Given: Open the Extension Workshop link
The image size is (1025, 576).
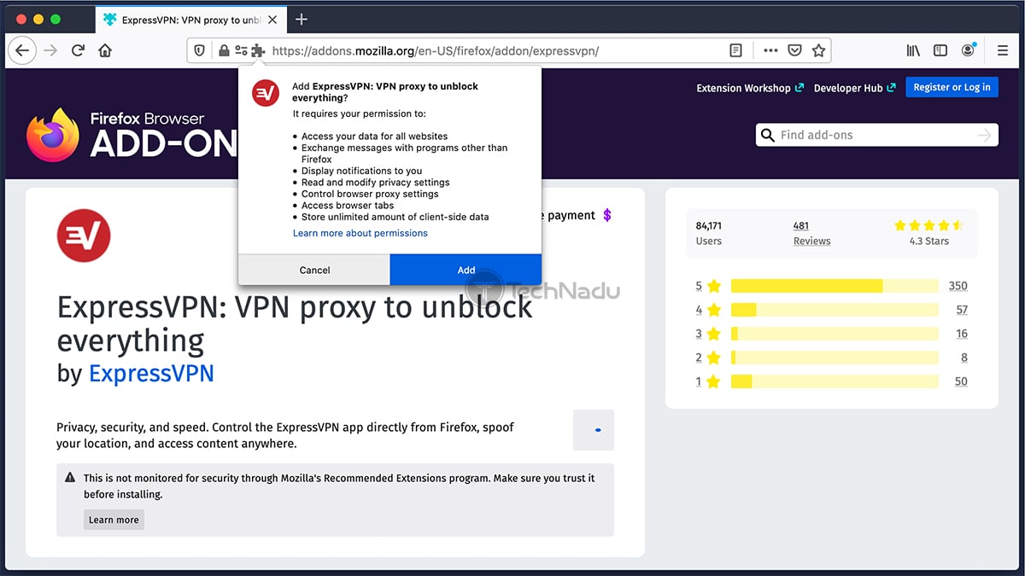Looking at the screenshot, I should [x=750, y=88].
